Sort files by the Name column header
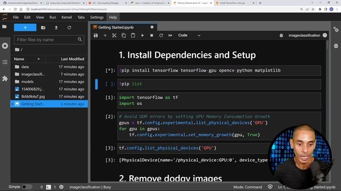 click(28, 59)
